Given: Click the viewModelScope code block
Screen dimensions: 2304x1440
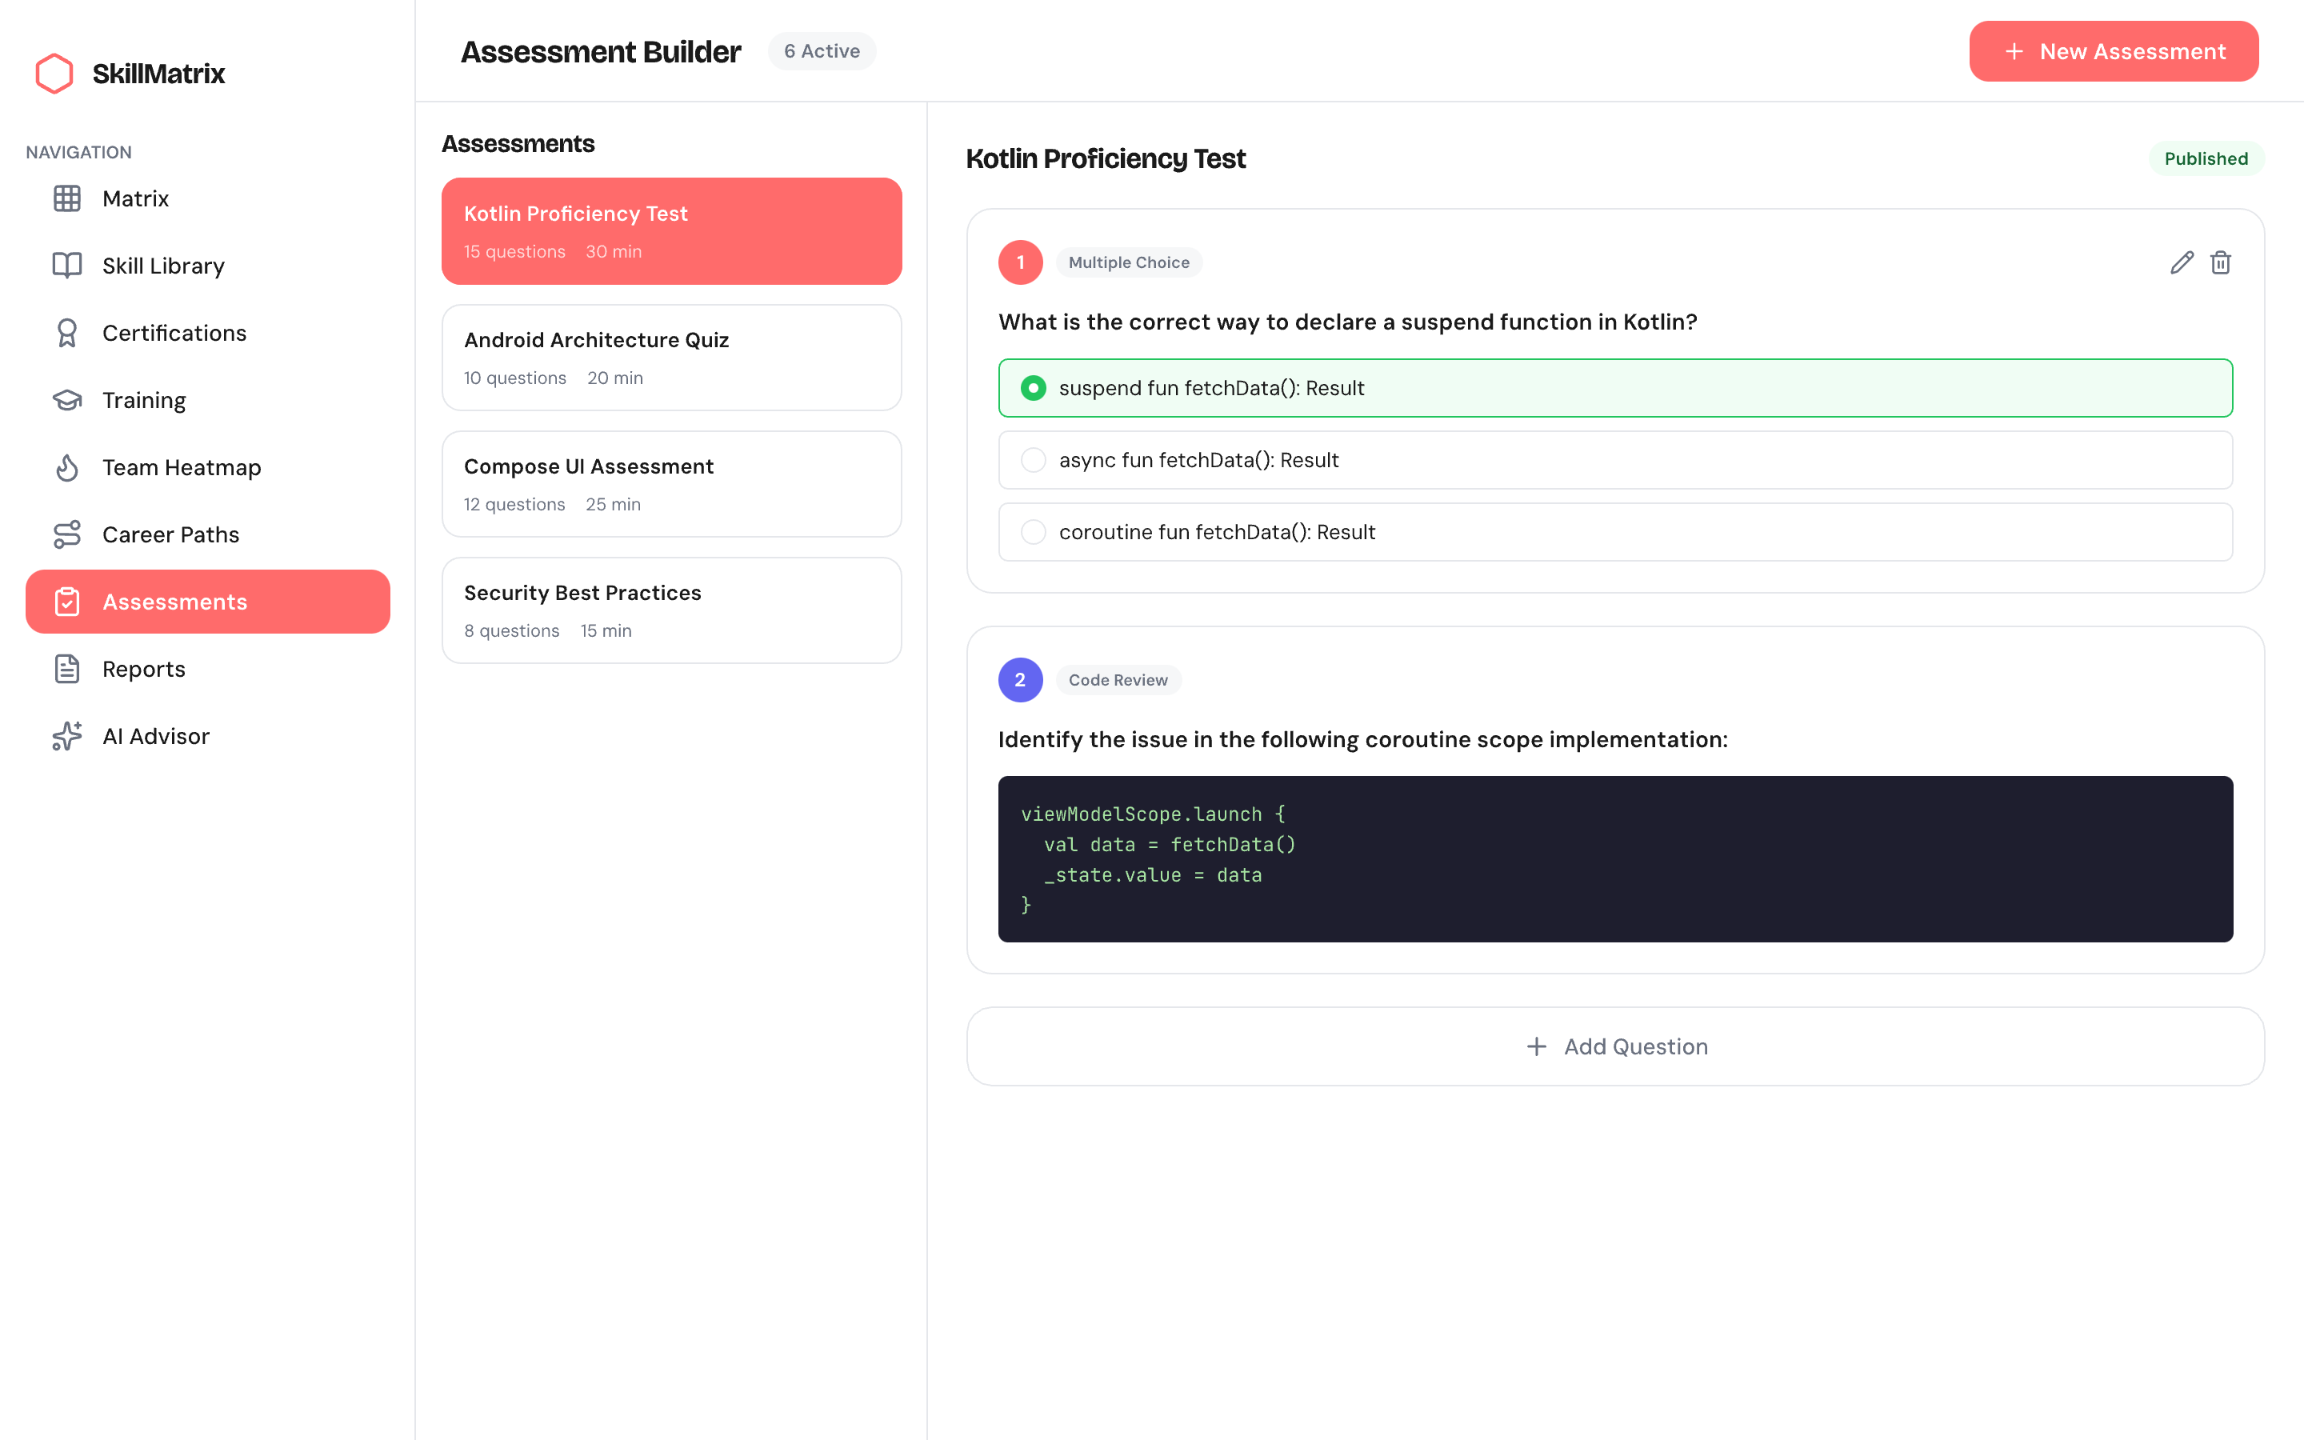Looking at the screenshot, I should [x=1614, y=859].
